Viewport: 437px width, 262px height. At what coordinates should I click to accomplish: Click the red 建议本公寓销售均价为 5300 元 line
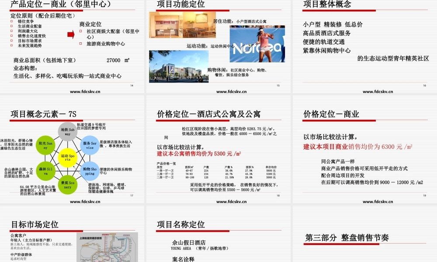click(x=199, y=154)
